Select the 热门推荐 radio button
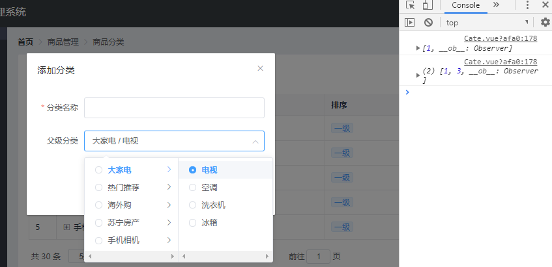 pos(98,188)
